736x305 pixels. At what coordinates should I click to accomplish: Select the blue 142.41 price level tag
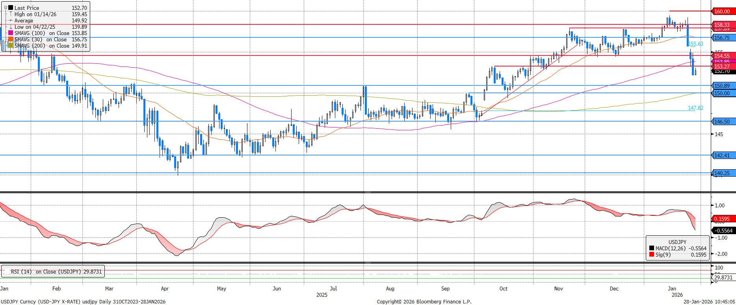click(723, 155)
